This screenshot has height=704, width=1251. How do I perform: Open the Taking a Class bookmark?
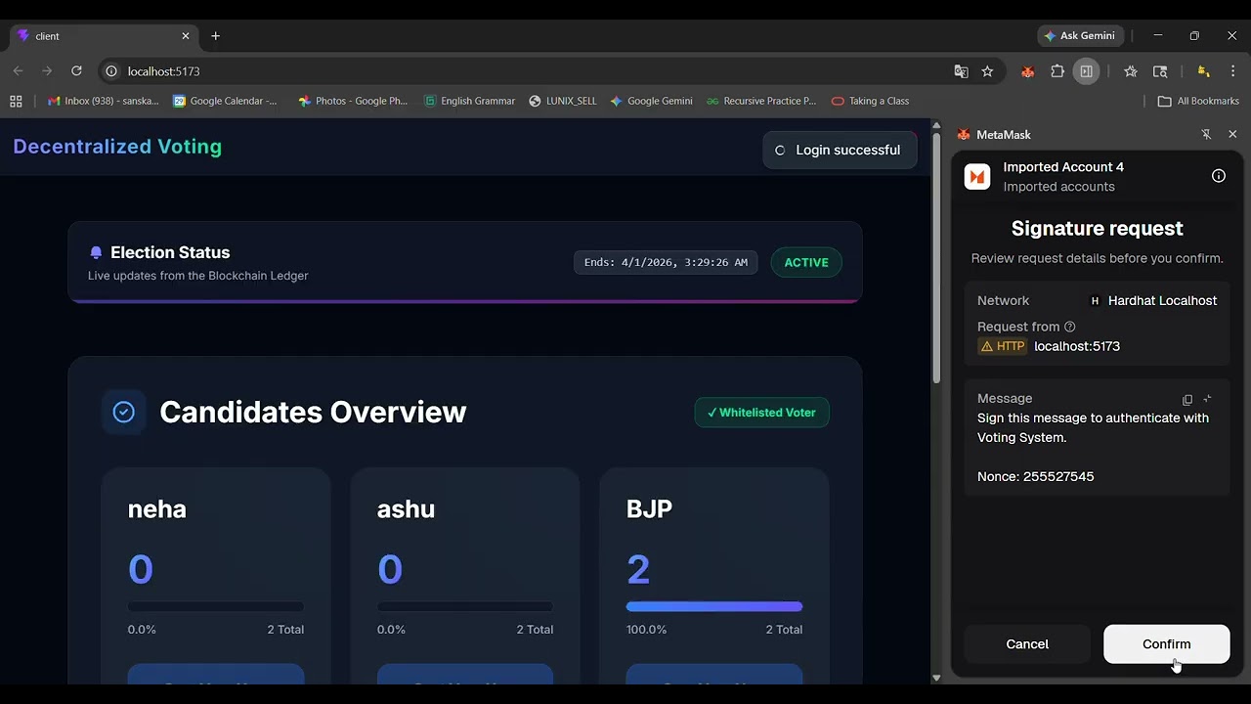coord(870,101)
